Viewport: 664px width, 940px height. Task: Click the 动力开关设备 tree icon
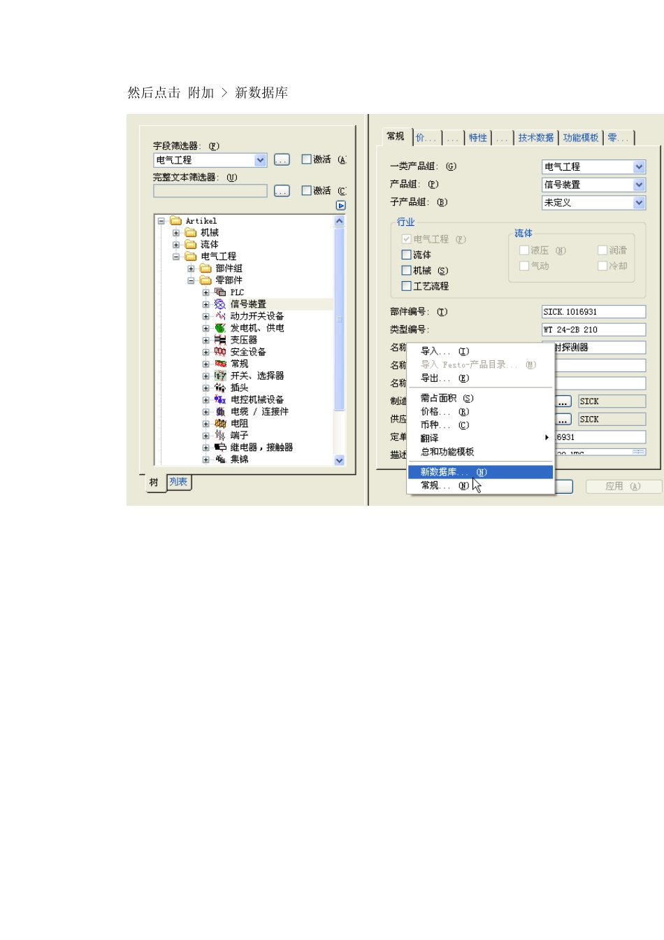coord(220,316)
